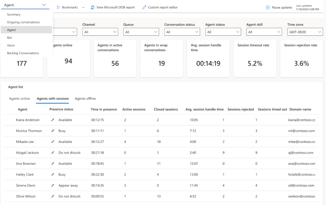Select Bot from the report menu
The width and height of the screenshot is (326, 205).
[27, 38]
